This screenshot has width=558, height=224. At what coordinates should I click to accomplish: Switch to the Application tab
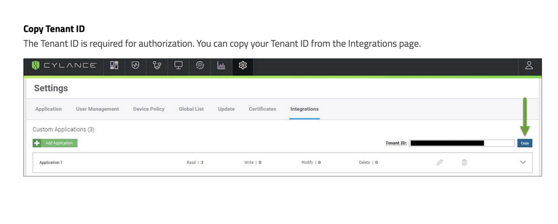coord(49,109)
